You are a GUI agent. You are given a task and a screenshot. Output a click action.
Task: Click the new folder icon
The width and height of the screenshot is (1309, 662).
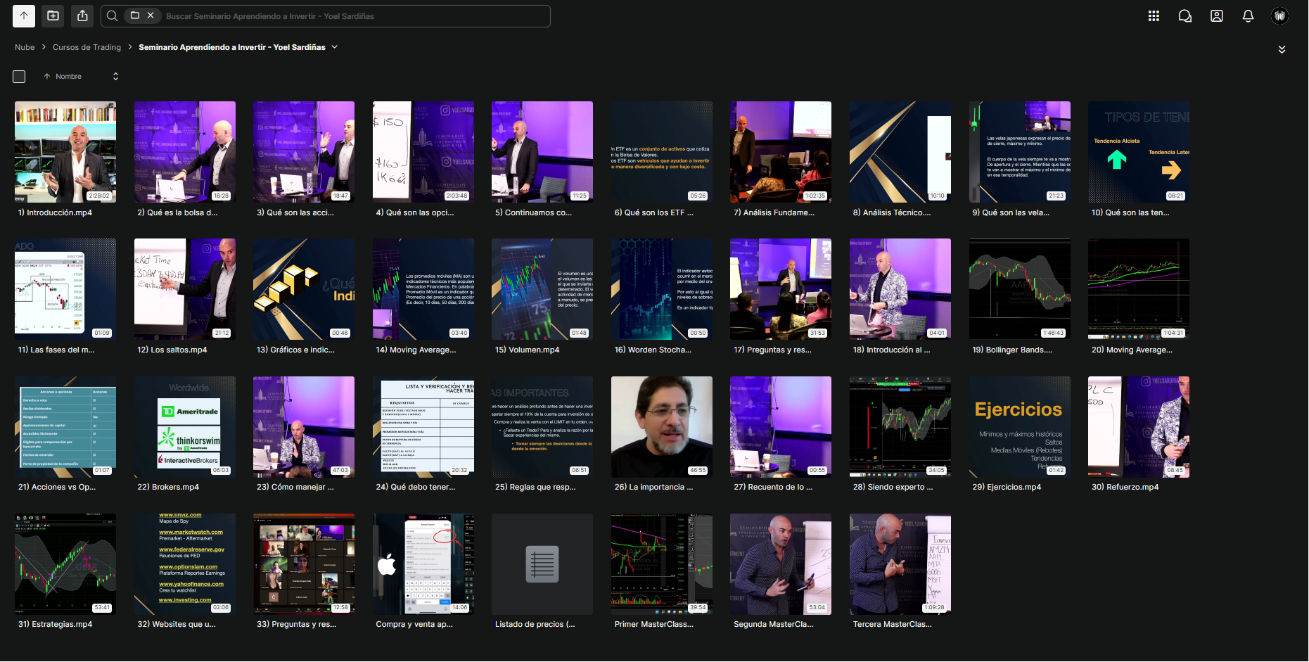tap(53, 15)
